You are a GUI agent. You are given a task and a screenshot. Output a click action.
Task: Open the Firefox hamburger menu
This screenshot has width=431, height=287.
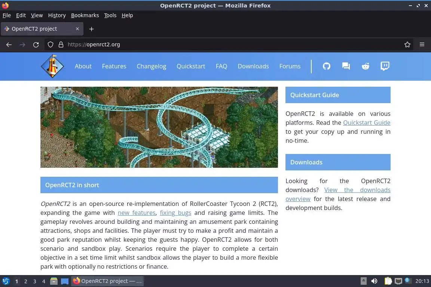click(x=422, y=44)
